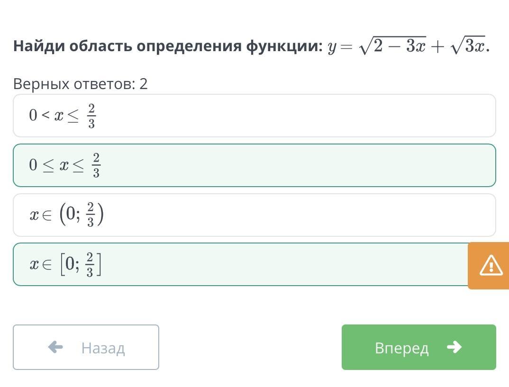The width and height of the screenshot is (509, 387).
Task: Select the answer 0 < x ≤ 2/3
Action: [x=255, y=116]
